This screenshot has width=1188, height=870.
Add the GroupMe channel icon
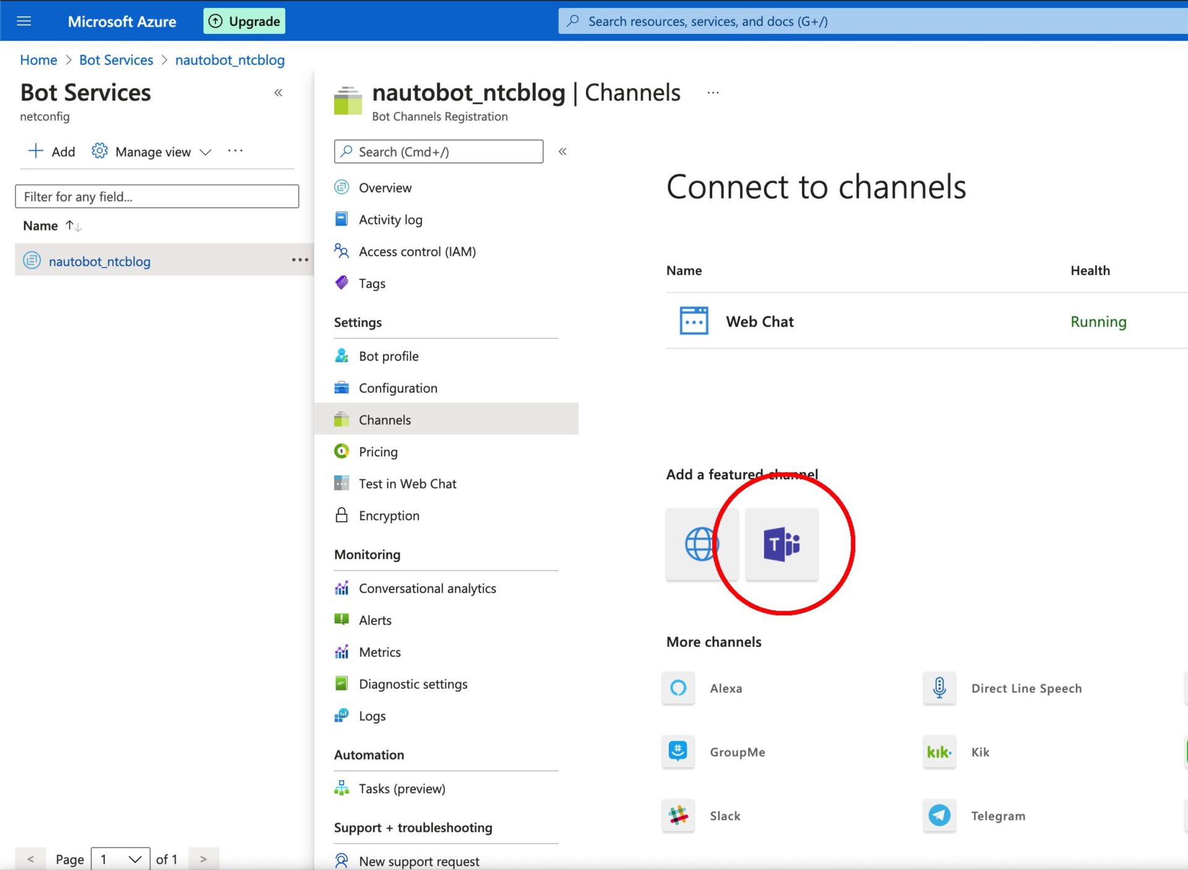point(678,752)
